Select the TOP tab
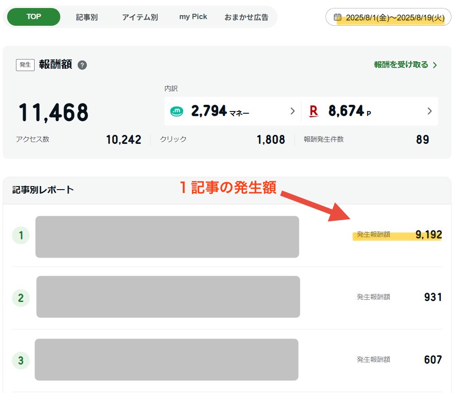Screen dimensions: 459x393 [34, 17]
